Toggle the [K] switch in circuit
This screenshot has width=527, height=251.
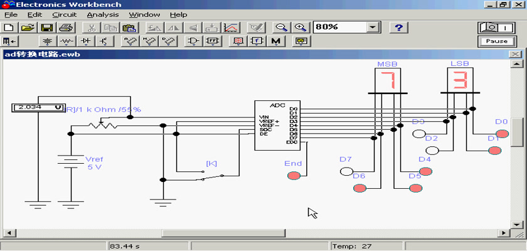211,176
